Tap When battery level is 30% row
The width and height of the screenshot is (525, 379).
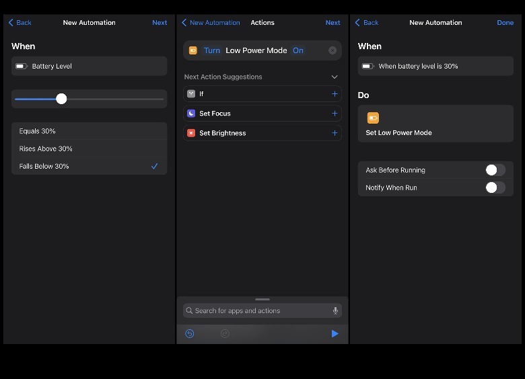point(435,66)
